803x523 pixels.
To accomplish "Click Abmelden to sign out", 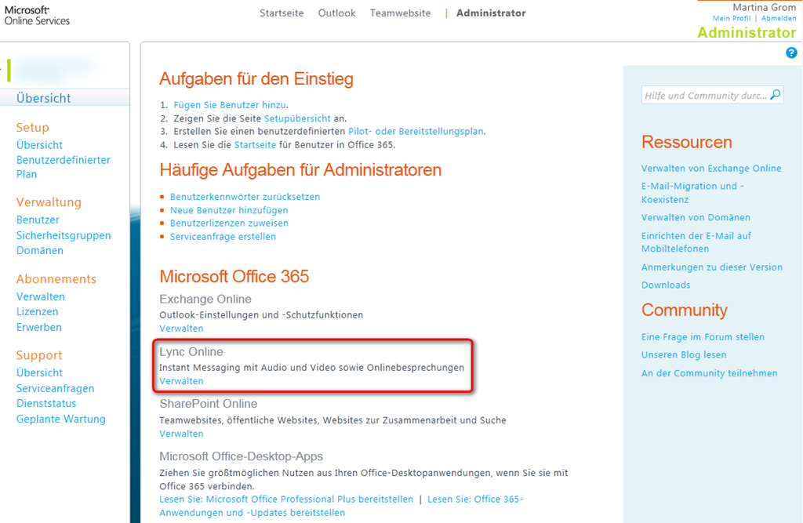I will tap(779, 18).
